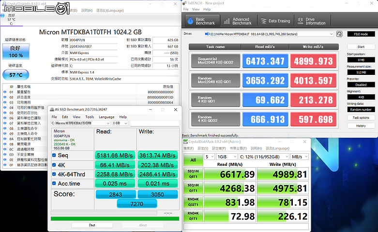The width and height of the screenshot is (378, 232).
Task: Open the Tools menu in AS SSD Benchmark
Action: [90, 117]
